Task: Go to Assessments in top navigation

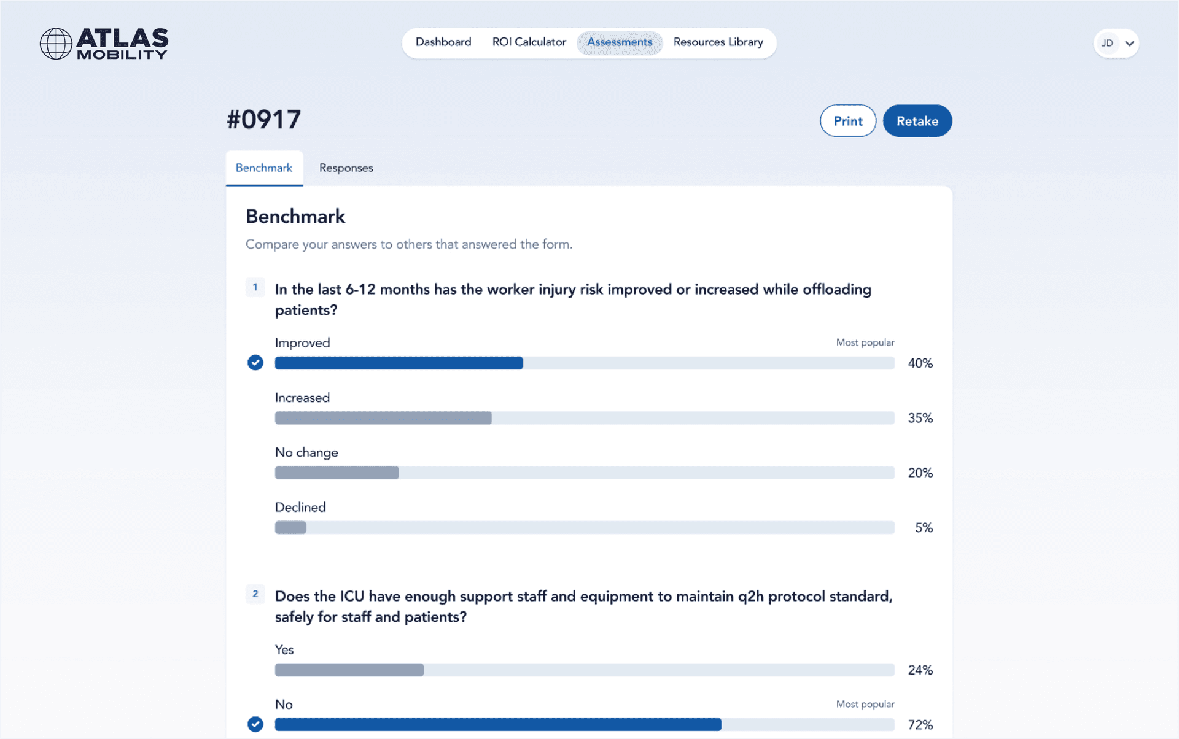Action: tap(619, 42)
